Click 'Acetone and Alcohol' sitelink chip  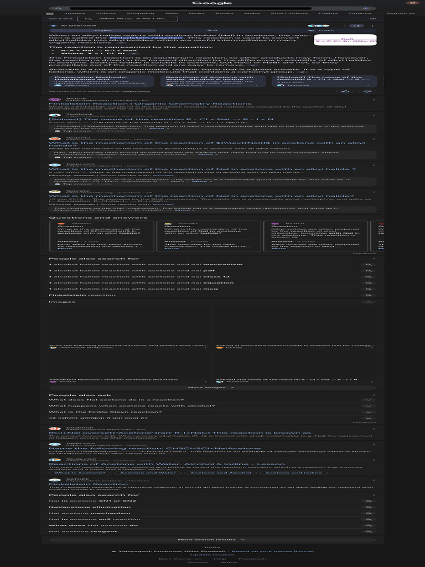tap(220, 473)
